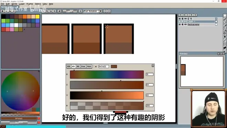The height and width of the screenshot is (128, 227).
Task: Switch color dialog to RGB mode
Action: (69, 66)
